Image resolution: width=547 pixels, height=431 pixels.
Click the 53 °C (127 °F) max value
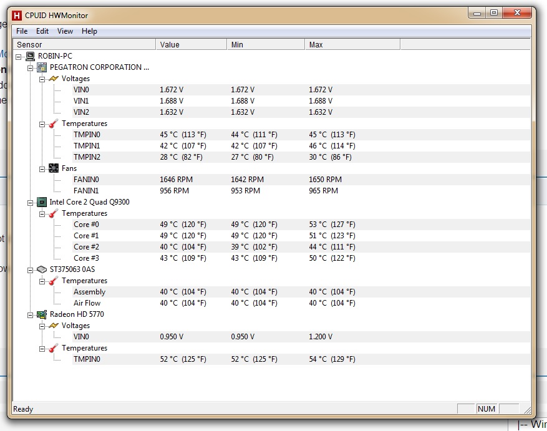pos(332,225)
